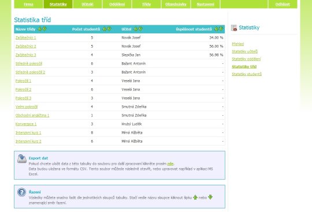
Task: Select 'Veselá Jana' in Pokročilí 1 row
Action: pyautogui.click(x=131, y=81)
